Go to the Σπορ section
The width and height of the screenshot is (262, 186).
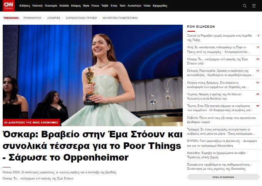pos(114,6)
